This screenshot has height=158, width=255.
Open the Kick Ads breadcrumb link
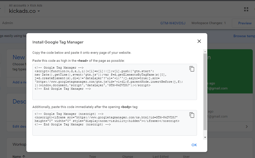pos(36,6)
